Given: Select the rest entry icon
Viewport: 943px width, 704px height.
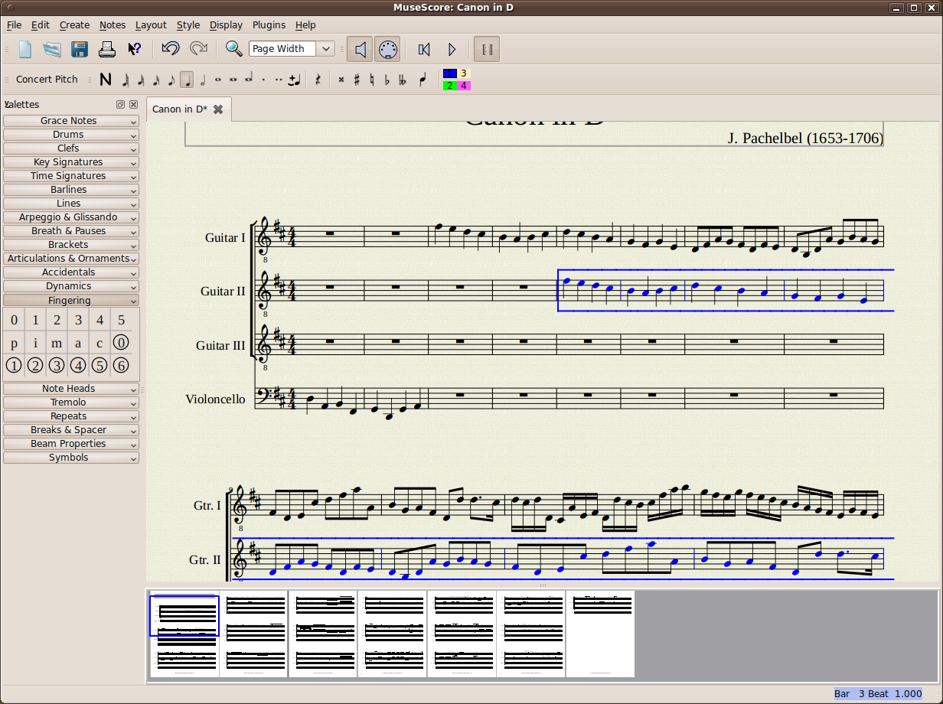Looking at the screenshot, I should pos(318,79).
